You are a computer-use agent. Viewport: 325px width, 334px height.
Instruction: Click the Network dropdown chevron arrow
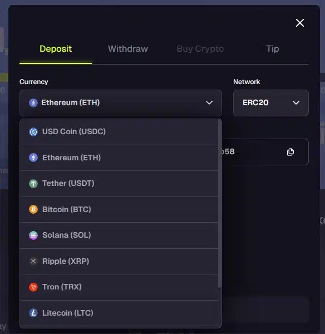click(x=296, y=102)
